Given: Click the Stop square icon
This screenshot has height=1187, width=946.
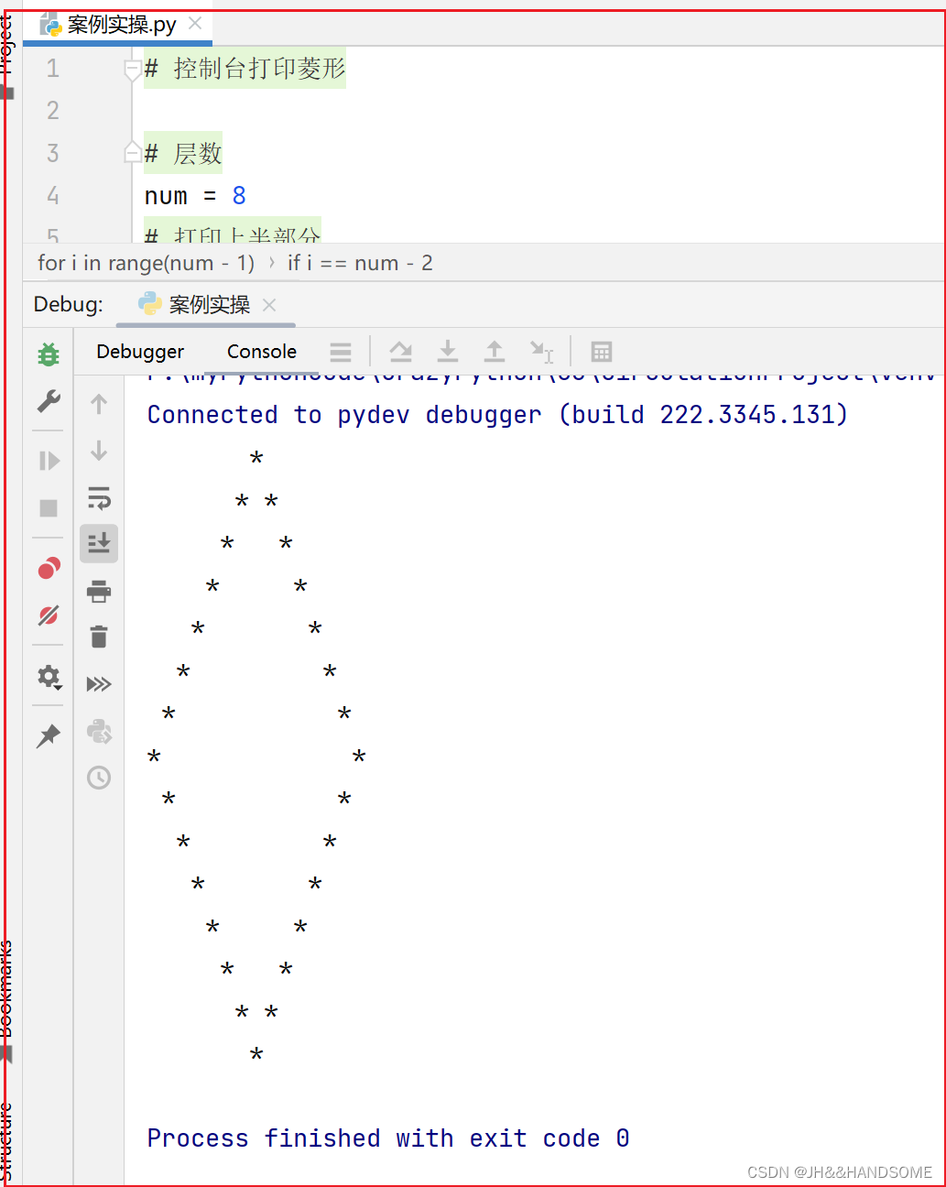Looking at the screenshot, I should click(49, 507).
